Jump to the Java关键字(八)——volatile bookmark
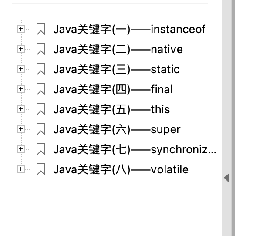 tap(121, 169)
